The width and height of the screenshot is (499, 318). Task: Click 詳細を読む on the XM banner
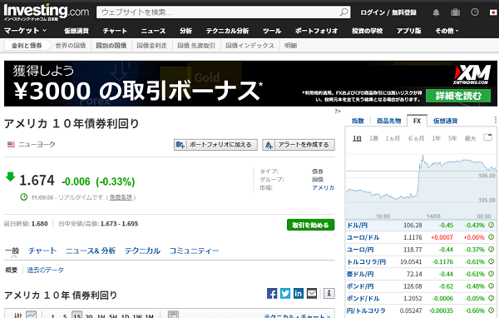coord(458,96)
